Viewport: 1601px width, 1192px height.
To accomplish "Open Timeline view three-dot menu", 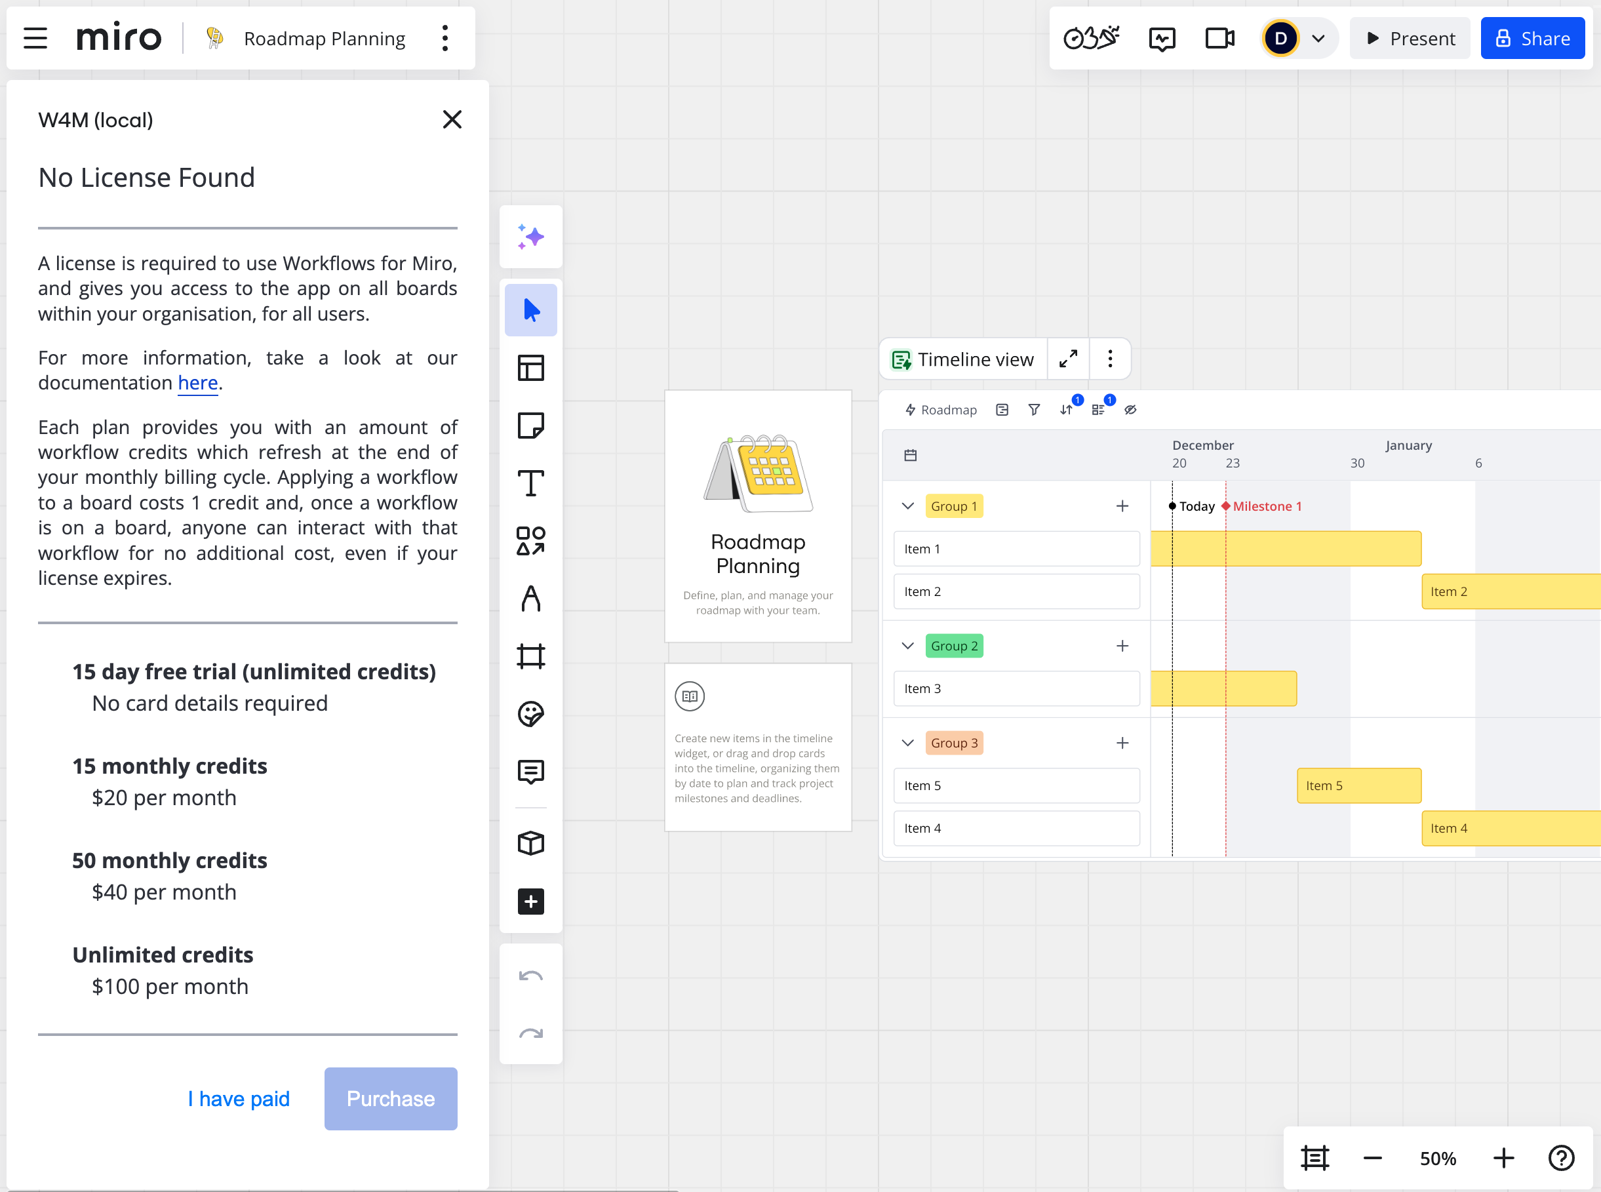I will pyautogui.click(x=1110, y=359).
